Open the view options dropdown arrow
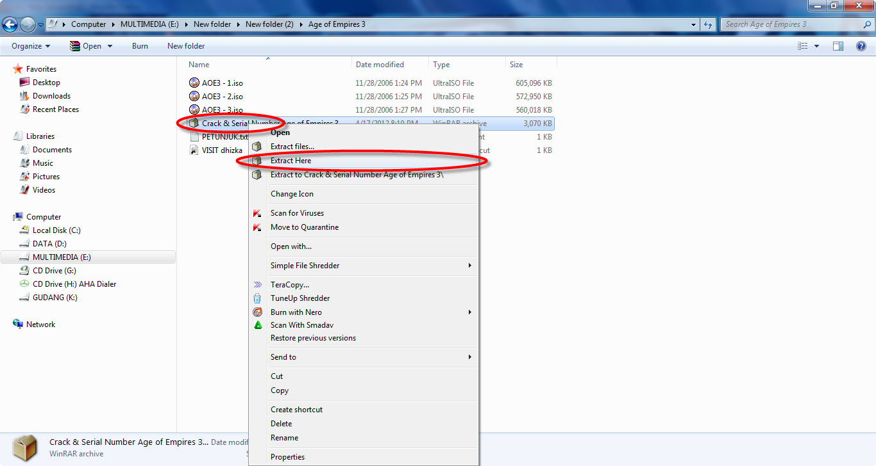This screenshot has width=876, height=466. pyautogui.click(x=816, y=46)
